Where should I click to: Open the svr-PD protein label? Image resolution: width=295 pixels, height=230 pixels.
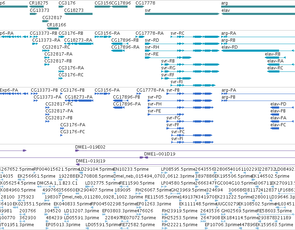(155, 97)
